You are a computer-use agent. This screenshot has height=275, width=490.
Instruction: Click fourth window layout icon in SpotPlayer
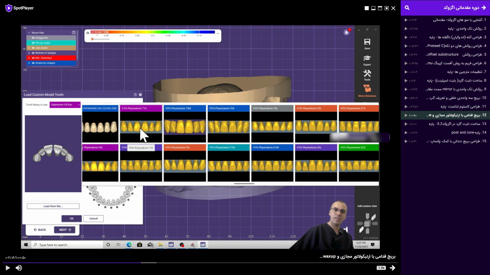[x=387, y=8]
